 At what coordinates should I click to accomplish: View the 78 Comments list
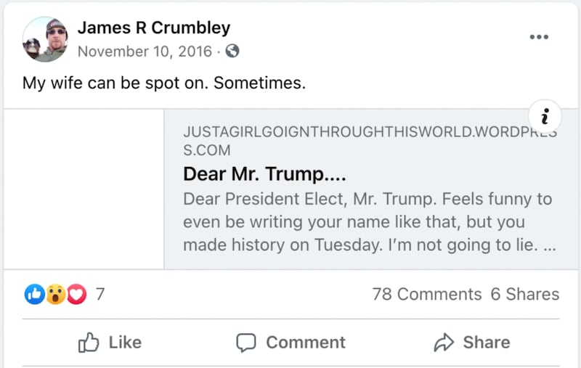(x=426, y=294)
